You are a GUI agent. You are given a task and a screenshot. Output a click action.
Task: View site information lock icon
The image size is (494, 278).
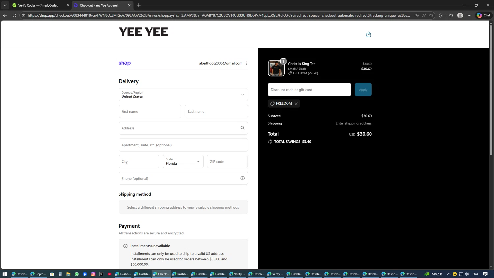pos(24,15)
